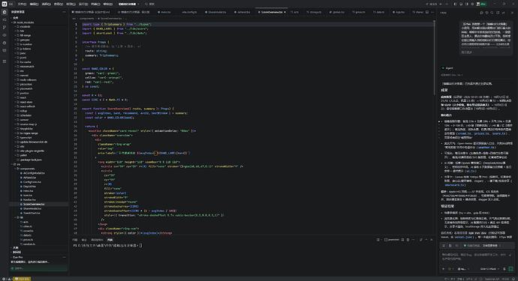Click the green send button in chat input
The image size is (518, 281).
(511, 269)
